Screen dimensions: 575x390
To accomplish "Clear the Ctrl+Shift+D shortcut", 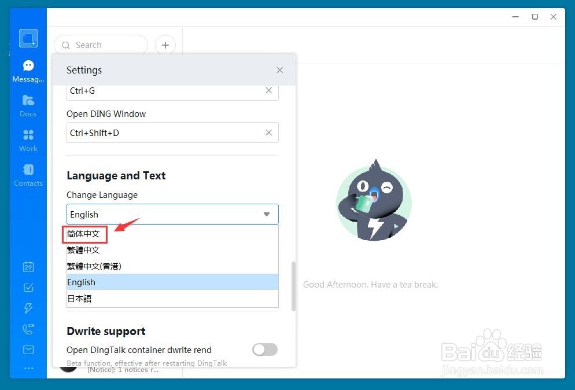I will point(269,133).
